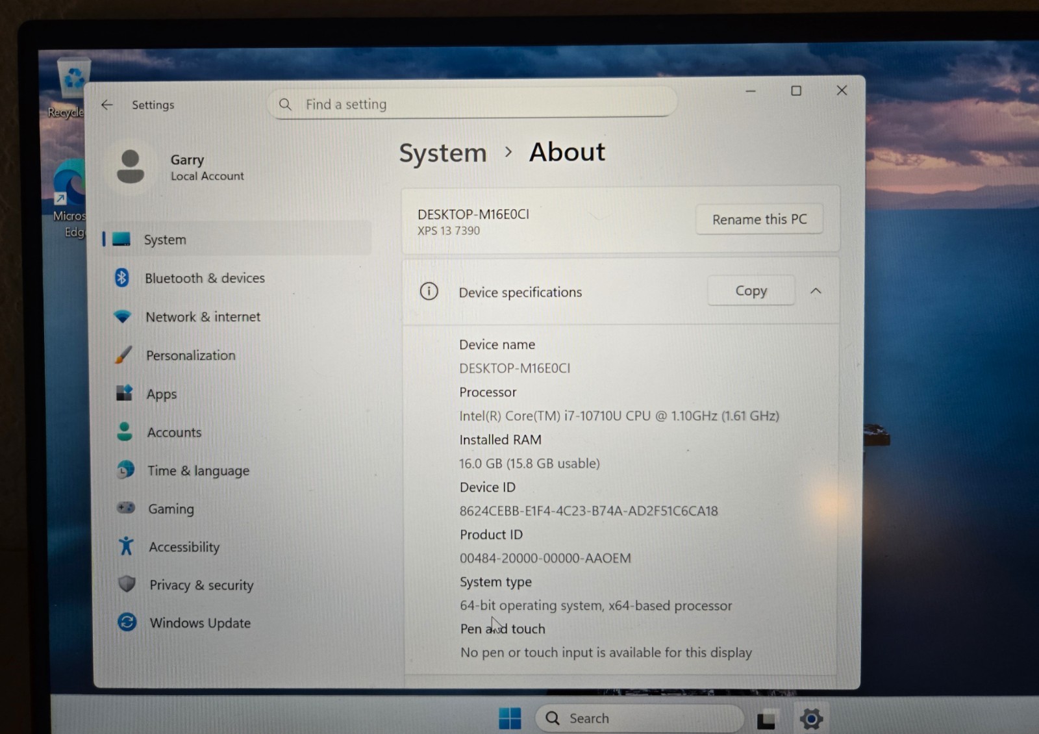1039x734 pixels.
Task: Click the Gaming controller icon
Action: pos(126,507)
